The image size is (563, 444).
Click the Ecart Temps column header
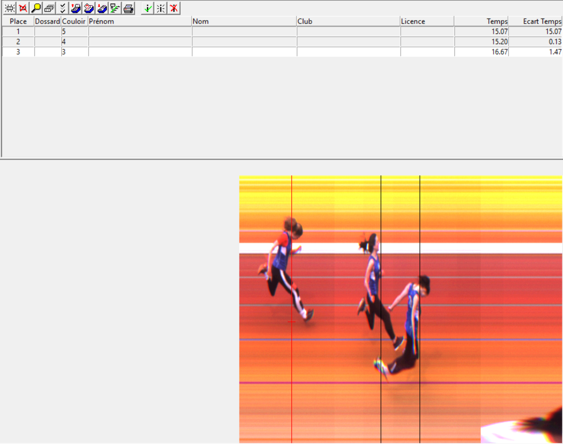pyautogui.click(x=535, y=21)
